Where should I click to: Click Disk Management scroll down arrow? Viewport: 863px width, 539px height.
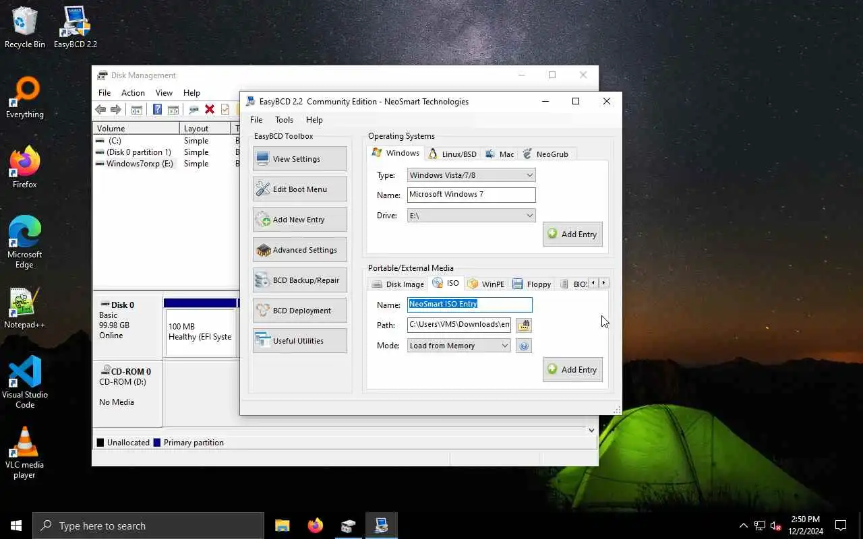click(591, 430)
